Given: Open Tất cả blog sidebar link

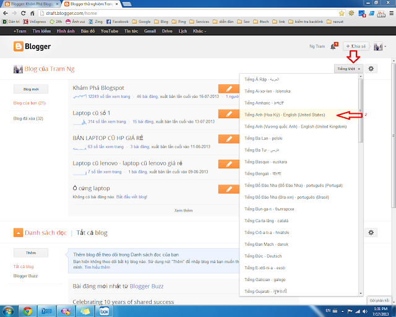Looking at the screenshot, I should tap(24, 266).
